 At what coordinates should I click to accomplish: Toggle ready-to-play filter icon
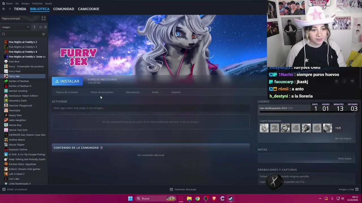(45, 27)
